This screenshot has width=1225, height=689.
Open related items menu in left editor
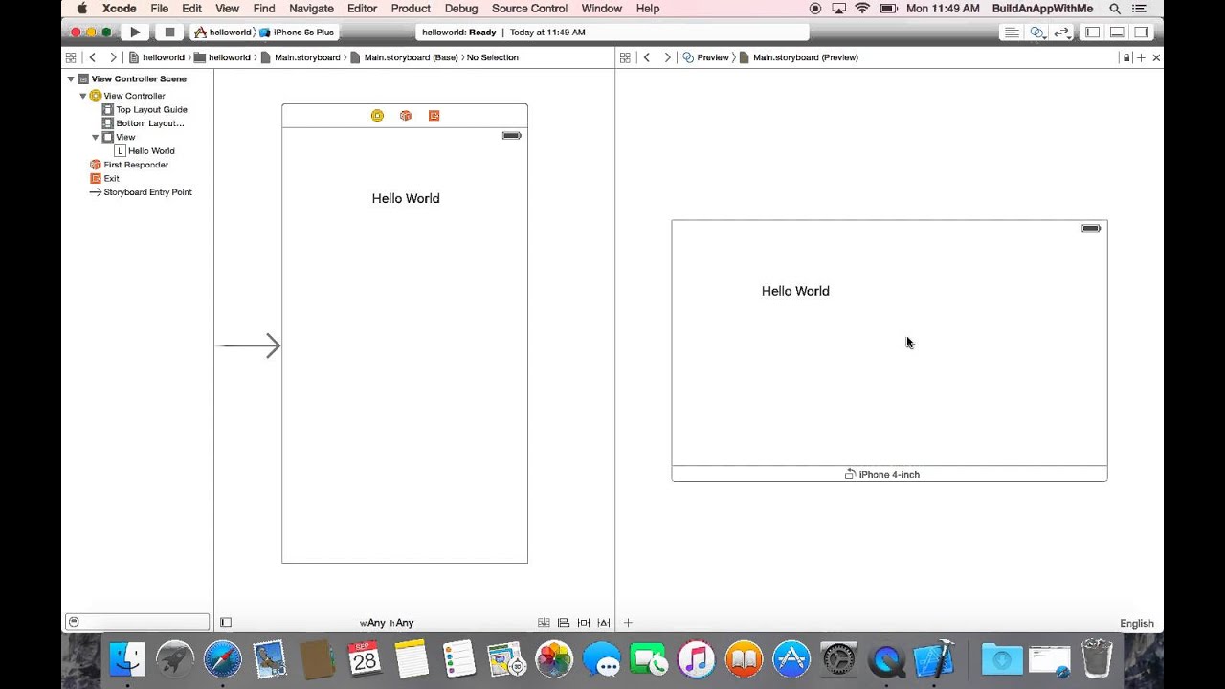point(71,57)
